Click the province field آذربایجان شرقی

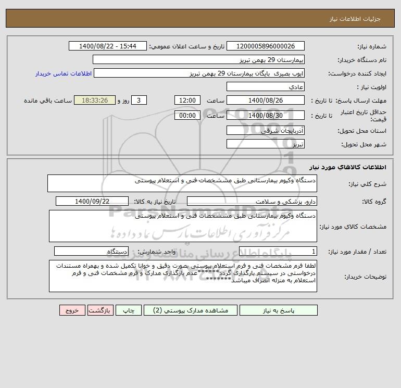click(266, 130)
